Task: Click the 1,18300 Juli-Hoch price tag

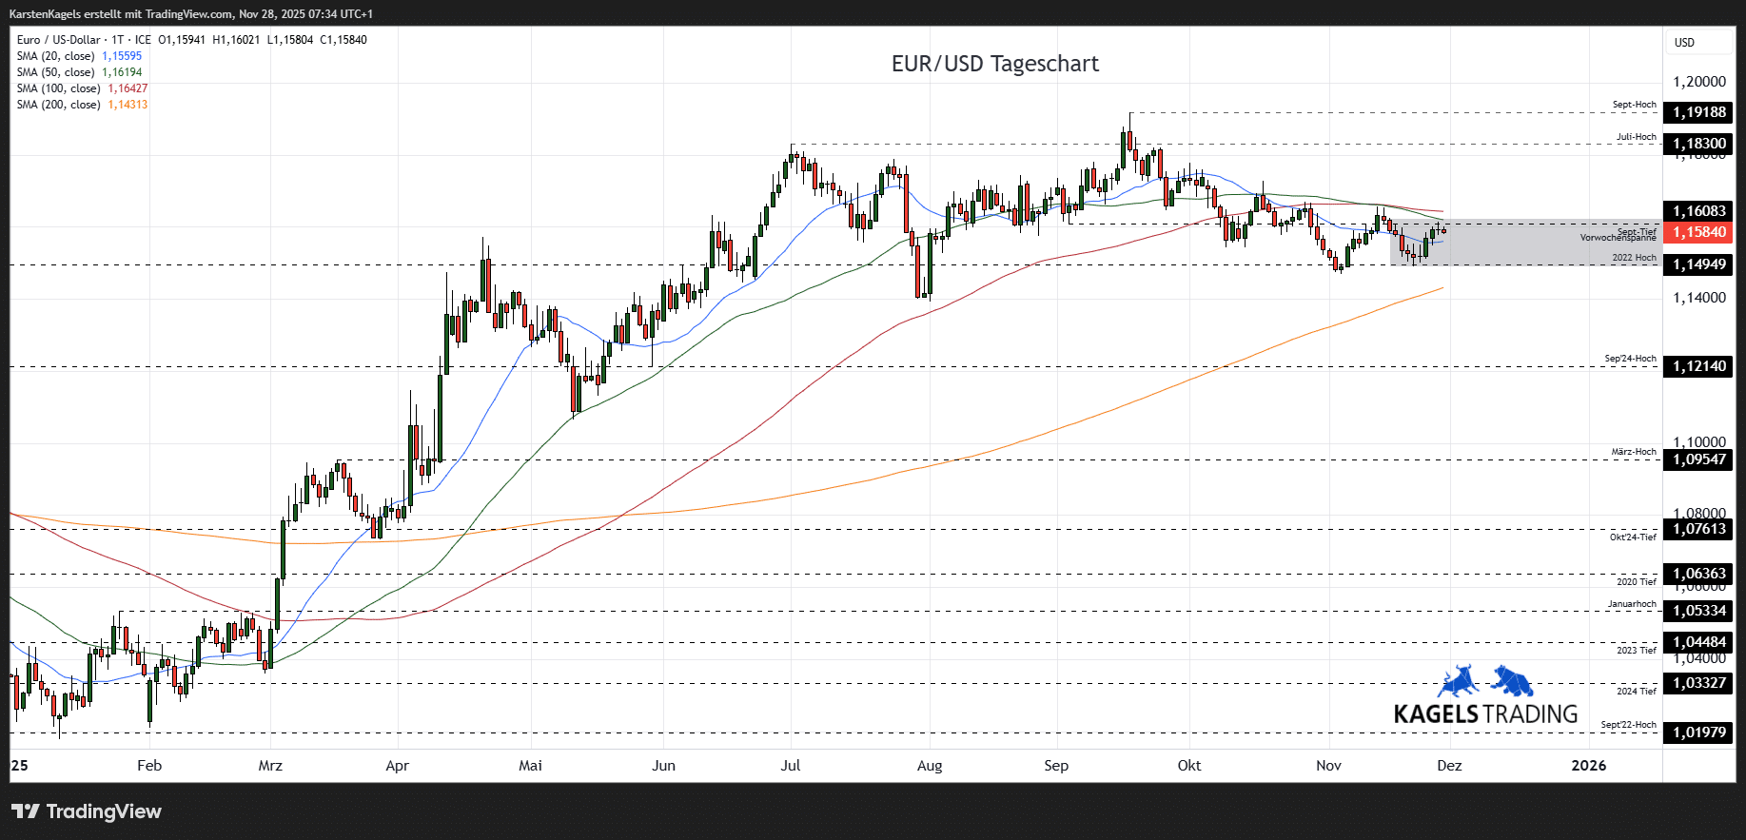Action: click(x=1698, y=144)
